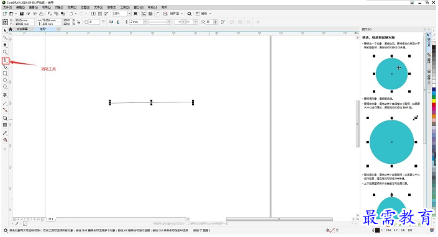Activate the Text tool
Screen dimensions: 438x237
(x=5, y=95)
